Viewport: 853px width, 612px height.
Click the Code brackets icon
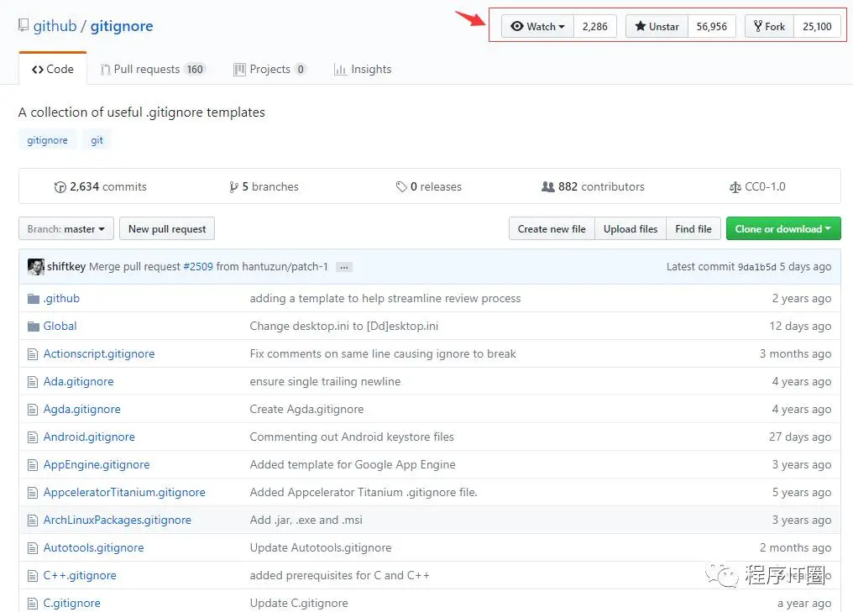(38, 70)
